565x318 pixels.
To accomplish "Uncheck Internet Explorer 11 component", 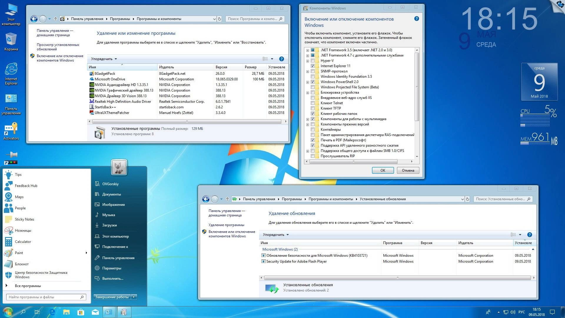I will [313, 66].
